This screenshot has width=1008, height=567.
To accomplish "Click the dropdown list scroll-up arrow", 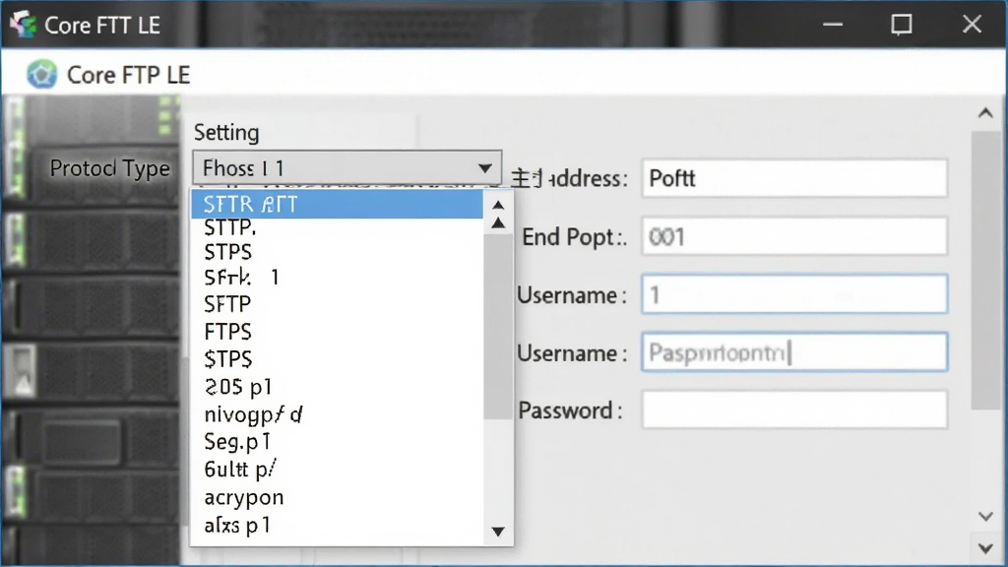I will [x=498, y=205].
